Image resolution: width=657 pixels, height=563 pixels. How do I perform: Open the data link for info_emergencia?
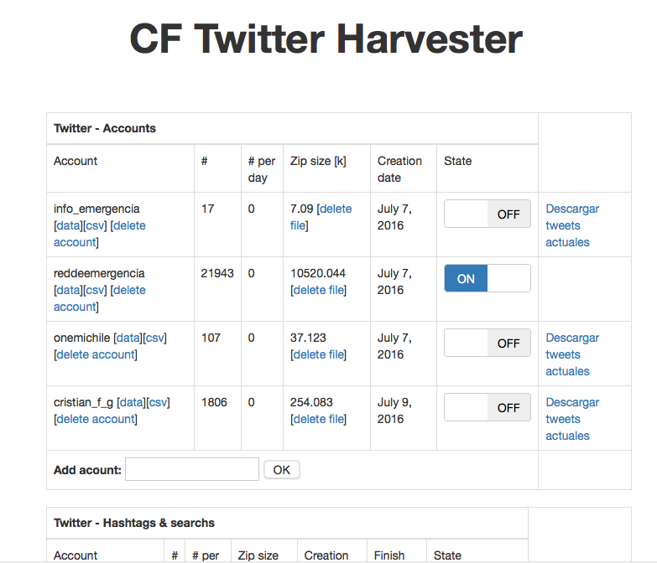(x=68, y=225)
